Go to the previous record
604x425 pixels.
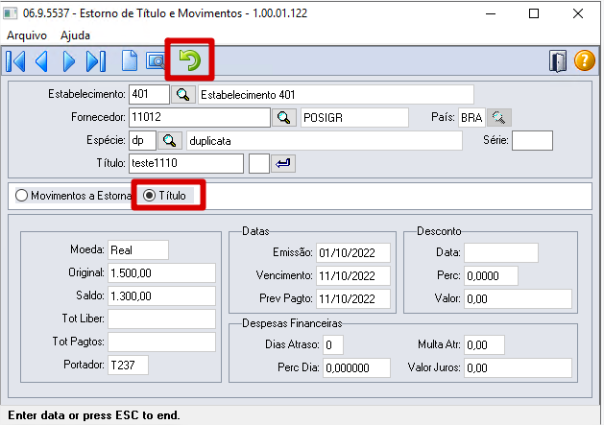point(41,60)
